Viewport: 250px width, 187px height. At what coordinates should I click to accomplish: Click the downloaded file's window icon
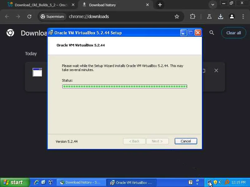pyautogui.click(x=37, y=72)
